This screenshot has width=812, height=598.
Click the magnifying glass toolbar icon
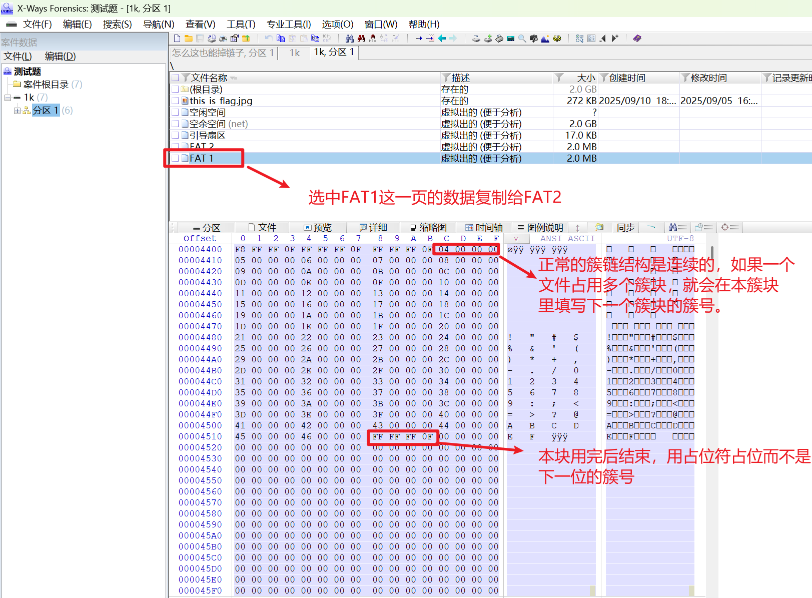pos(522,39)
